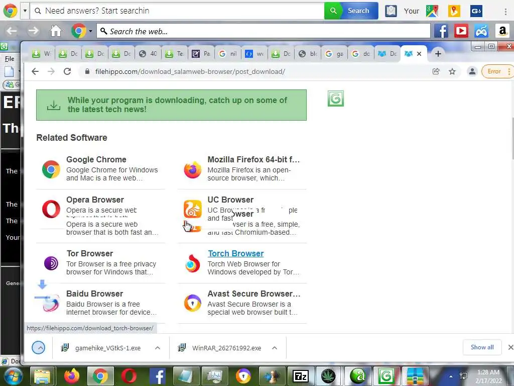The width and height of the screenshot is (514, 386).
Task: Click the 'Search the web...' input field
Action: coord(263,31)
